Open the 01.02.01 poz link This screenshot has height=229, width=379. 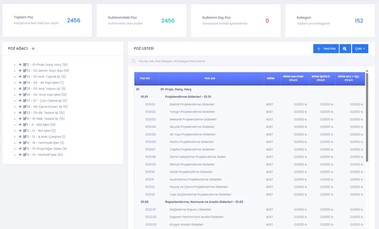tap(150, 209)
